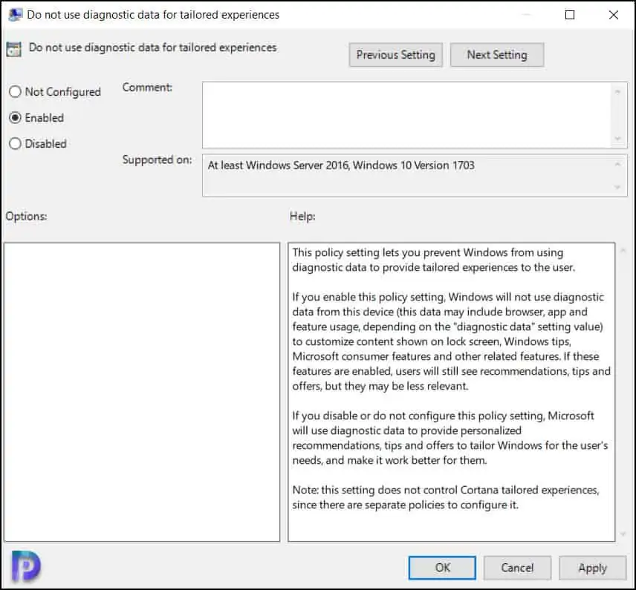
Task: Confirm with the OK button
Action: click(x=442, y=568)
